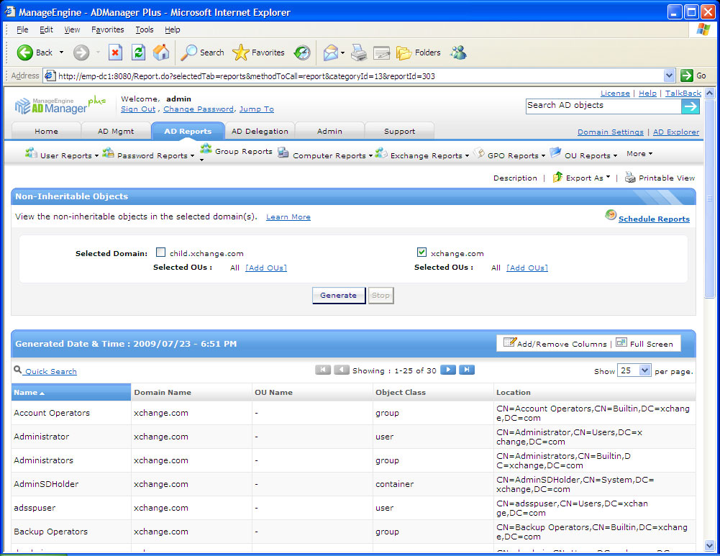The image size is (720, 556).
Task: Jump to the last page of results
Action: pyautogui.click(x=467, y=370)
